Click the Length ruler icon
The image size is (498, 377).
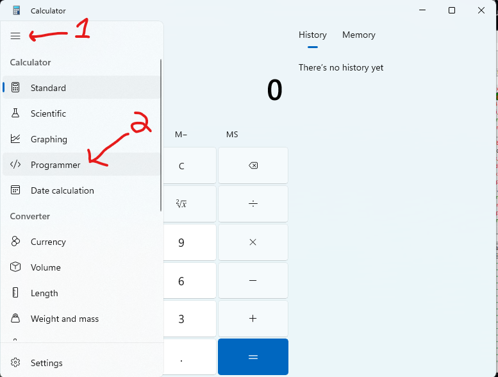15,292
